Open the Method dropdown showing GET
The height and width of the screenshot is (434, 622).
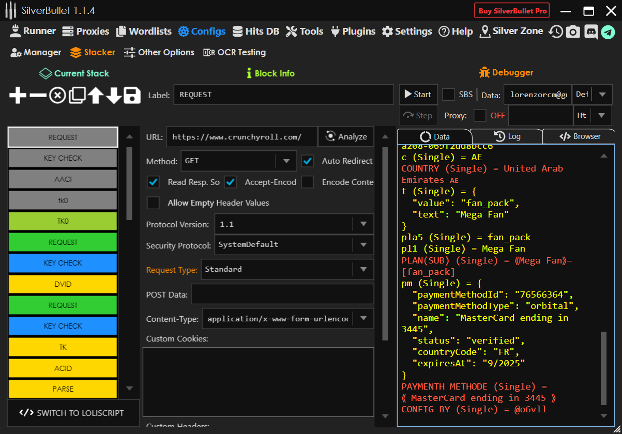click(x=286, y=161)
